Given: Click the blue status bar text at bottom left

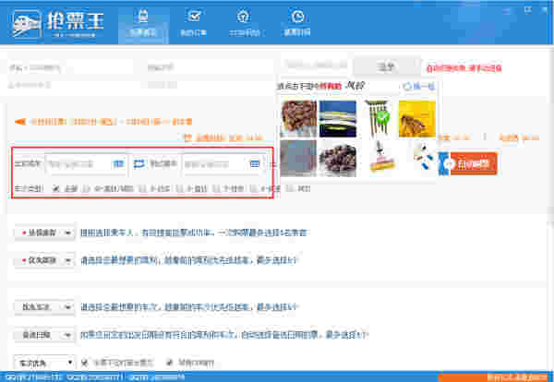Looking at the screenshot, I should [95, 377].
